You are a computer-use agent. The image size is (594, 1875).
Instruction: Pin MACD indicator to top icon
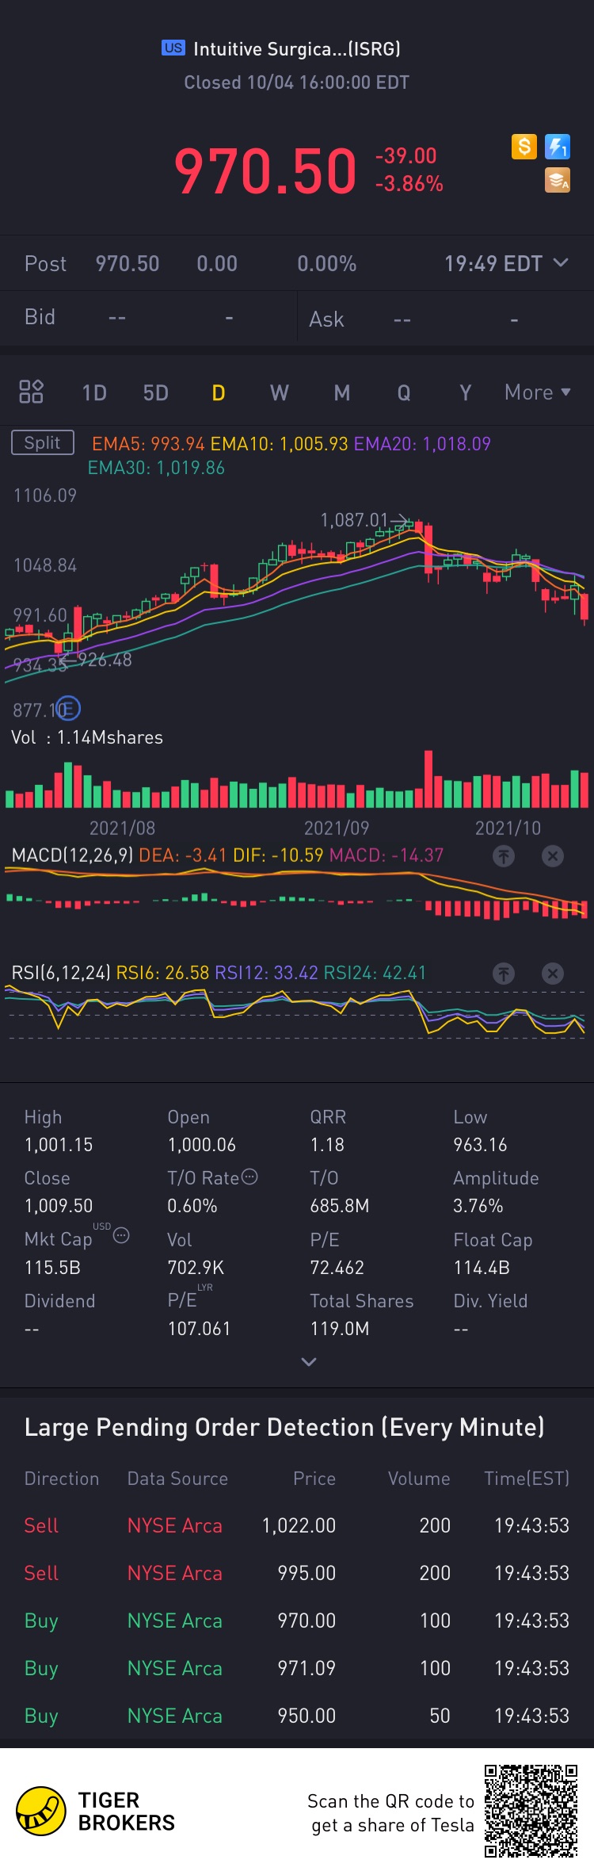[504, 855]
